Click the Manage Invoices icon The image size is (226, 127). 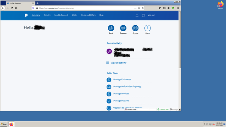pyautogui.click(x=109, y=94)
